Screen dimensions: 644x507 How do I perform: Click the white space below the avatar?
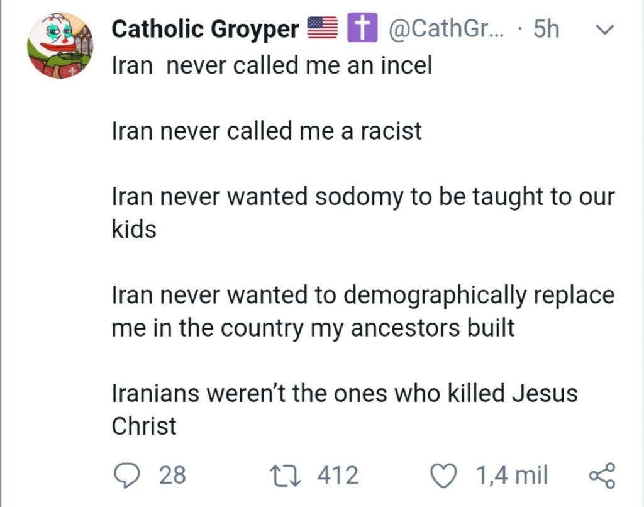[x=60, y=267]
